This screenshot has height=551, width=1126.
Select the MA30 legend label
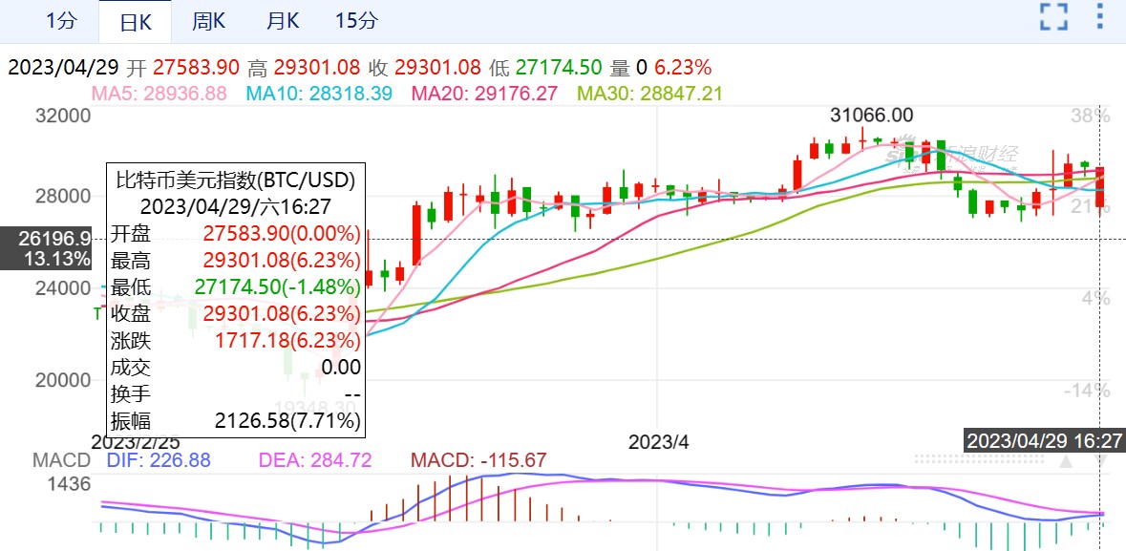click(x=649, y=93)
